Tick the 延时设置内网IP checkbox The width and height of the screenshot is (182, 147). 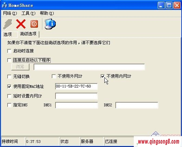point(9,96)
